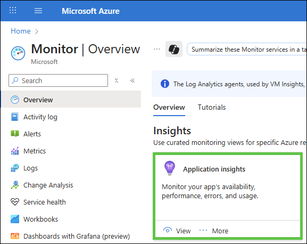Click the ellipsis icon beside More
The image size is (307, 244).
click(x=203, y=230)
